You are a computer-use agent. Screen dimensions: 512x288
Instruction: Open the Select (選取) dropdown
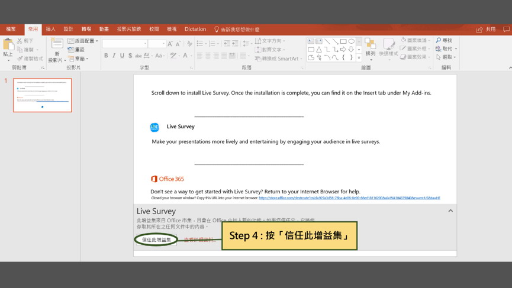446,57
